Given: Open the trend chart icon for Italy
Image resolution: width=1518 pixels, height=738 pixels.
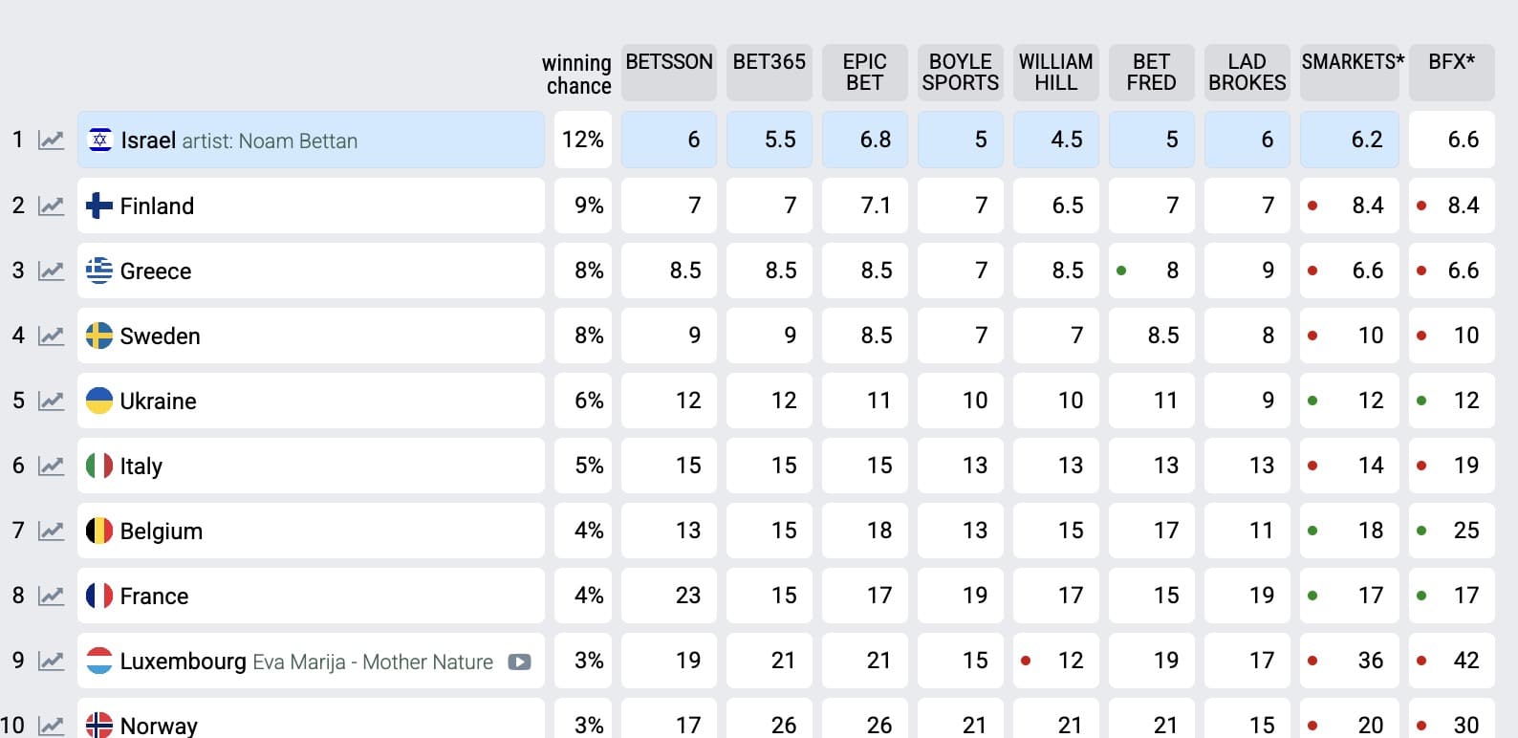Looking at the screenshot, I should click(x=51, y=466).
